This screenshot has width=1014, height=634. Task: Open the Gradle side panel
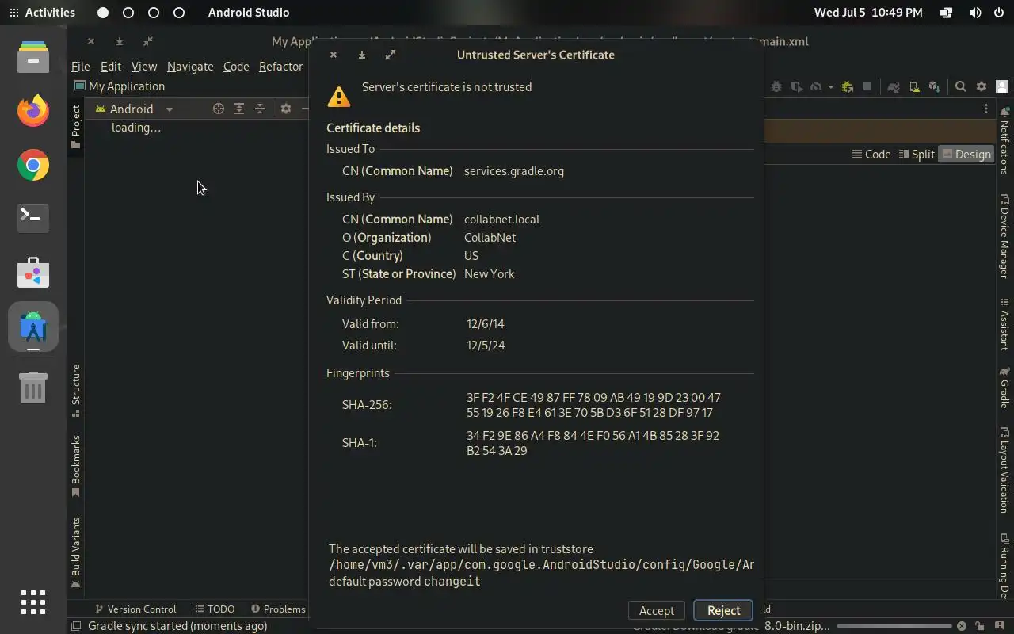pos(1004,388)
